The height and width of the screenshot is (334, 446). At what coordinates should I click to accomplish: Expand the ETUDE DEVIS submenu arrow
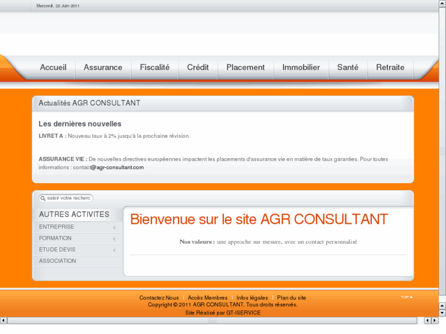pos(114,250)
